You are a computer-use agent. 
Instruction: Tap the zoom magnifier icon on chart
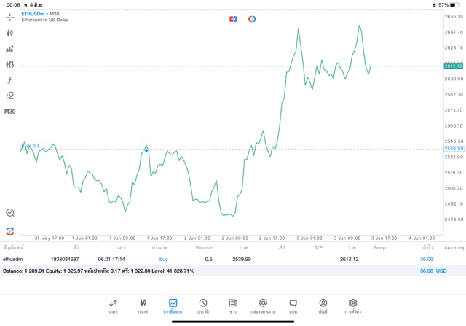click(10, 213)
